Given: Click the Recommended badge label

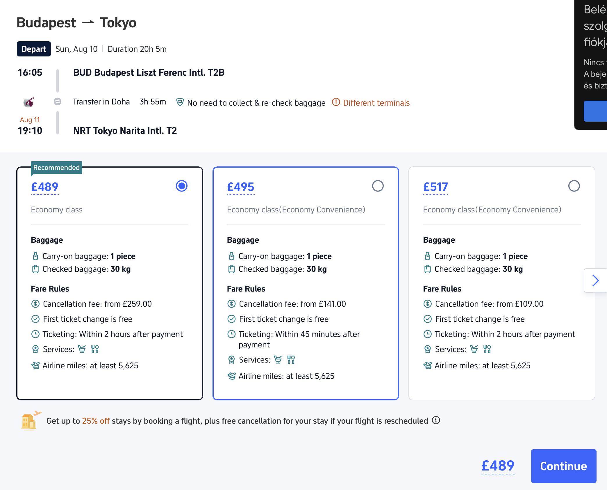Looking at the screenshot, I should (56, 168).
